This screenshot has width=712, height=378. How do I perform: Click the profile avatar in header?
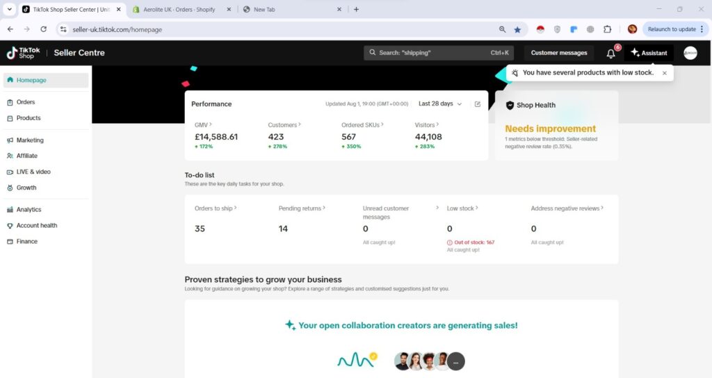690,54
